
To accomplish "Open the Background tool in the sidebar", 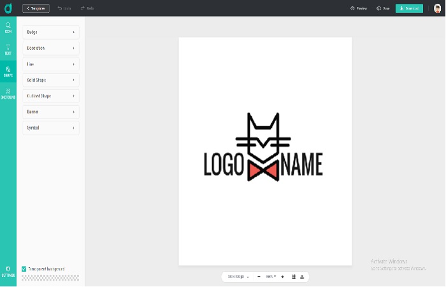I will pos(8,93).
